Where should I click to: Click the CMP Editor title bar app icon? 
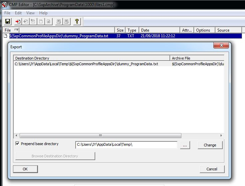5,5
